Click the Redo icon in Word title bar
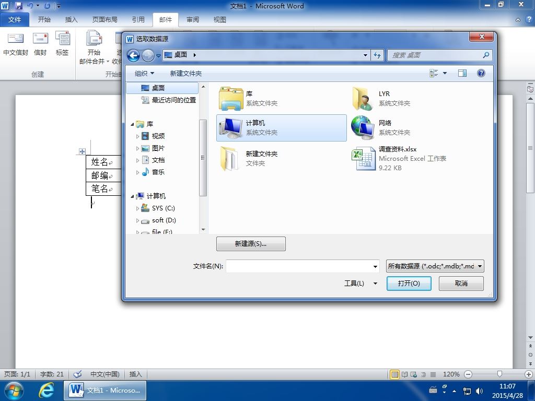The height and width of the screenshot is (401, 535). [47, 5]
